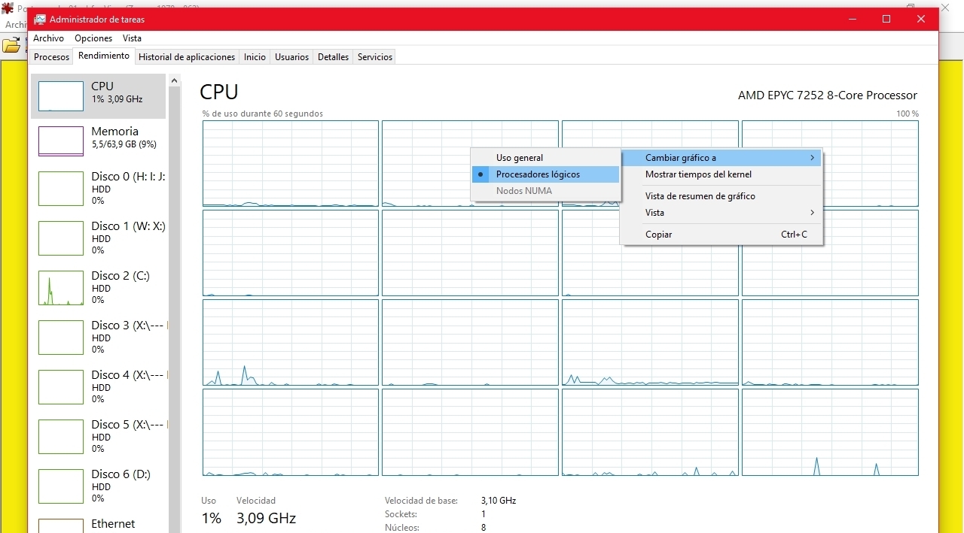964x533 pixels.
Task: Switch to the Procesos tab
Action: [51, 57]
